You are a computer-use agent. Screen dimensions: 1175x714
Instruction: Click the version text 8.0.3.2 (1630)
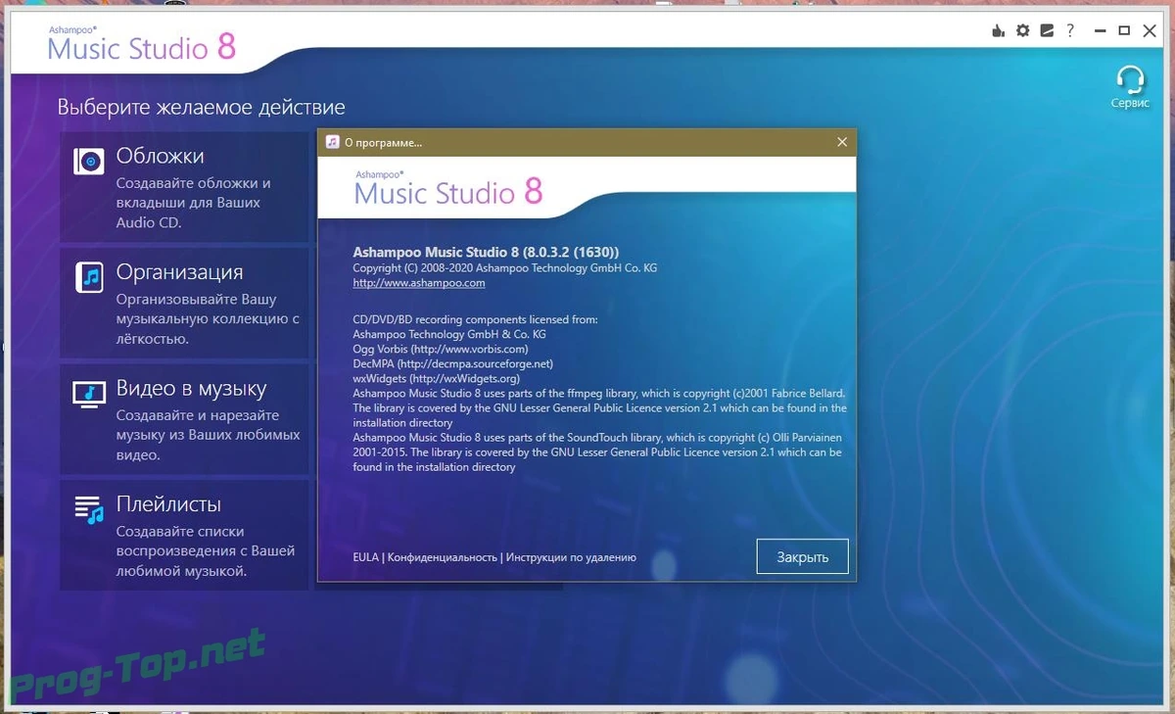point(571,252)
